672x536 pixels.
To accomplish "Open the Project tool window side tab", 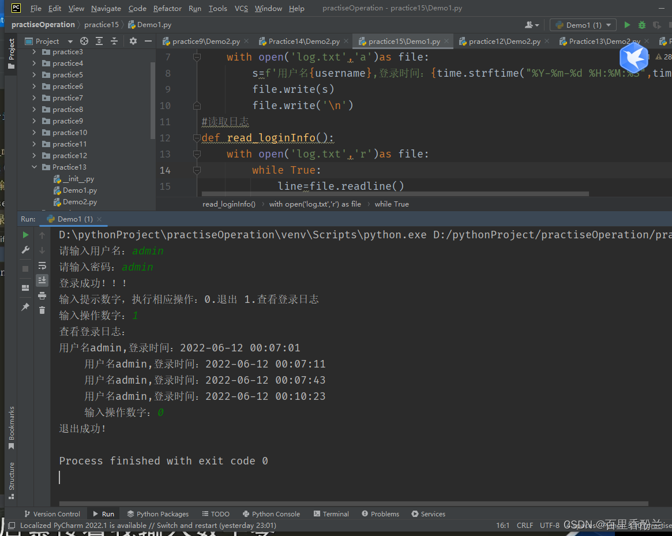I will pos(11,54).
